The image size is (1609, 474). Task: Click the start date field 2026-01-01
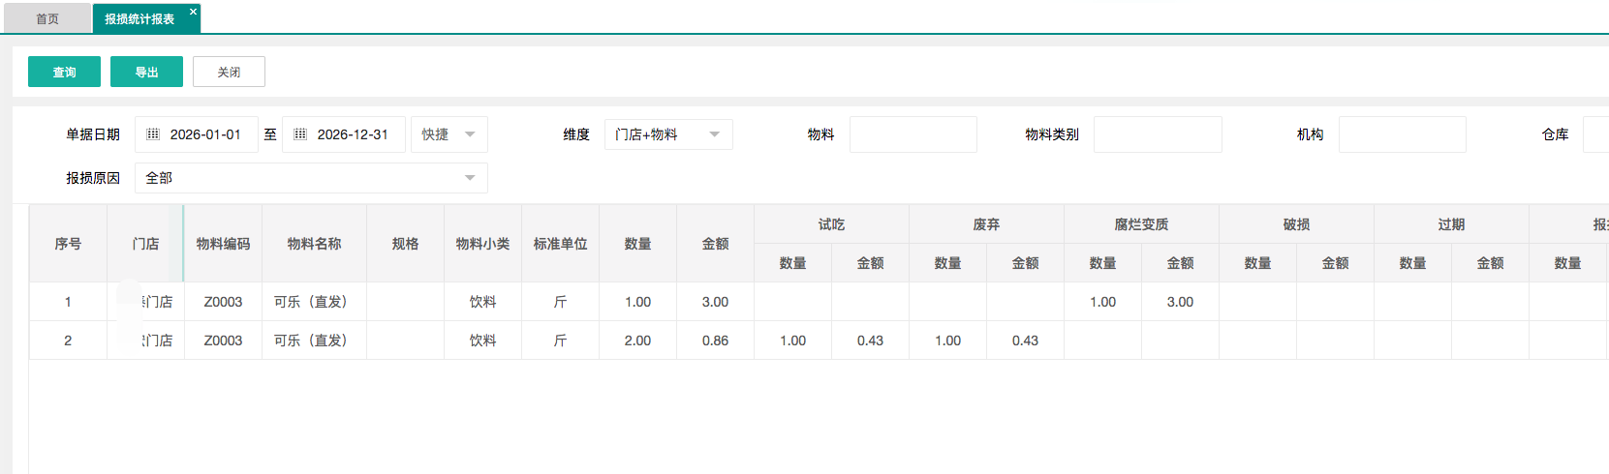point(197,134)
